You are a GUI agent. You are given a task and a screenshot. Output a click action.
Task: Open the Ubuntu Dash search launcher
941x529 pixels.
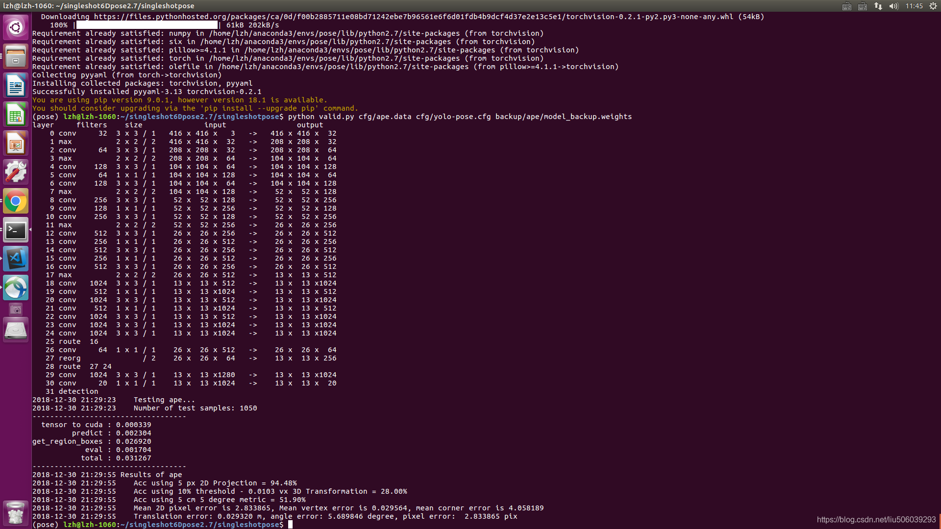pos(16,27)
